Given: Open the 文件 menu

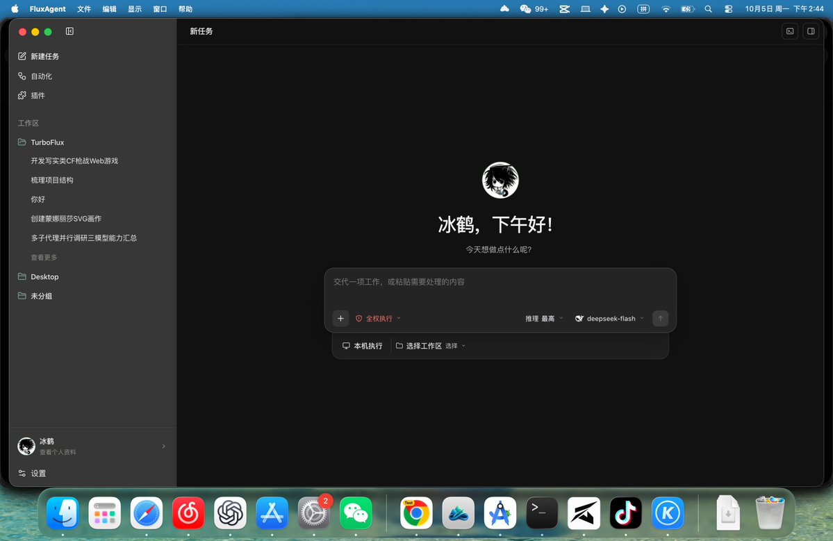Looking at the screenshot, I should click(x=84, y=9).
